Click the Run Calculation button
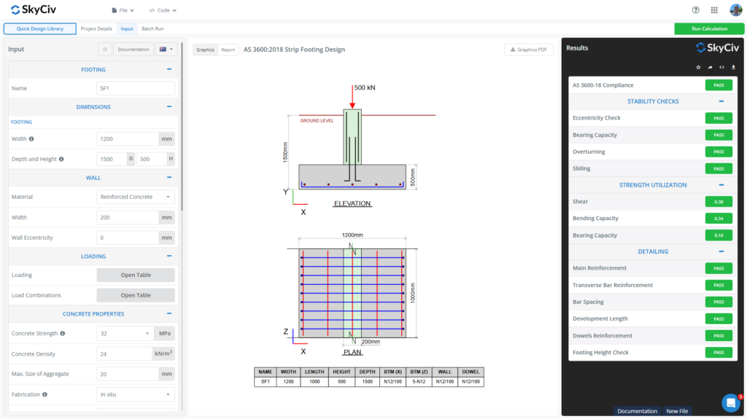 (709, 28)
